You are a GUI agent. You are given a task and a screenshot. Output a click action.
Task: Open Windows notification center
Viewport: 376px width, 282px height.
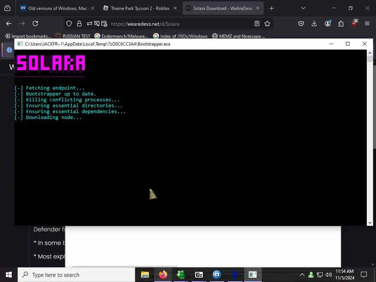364,275
